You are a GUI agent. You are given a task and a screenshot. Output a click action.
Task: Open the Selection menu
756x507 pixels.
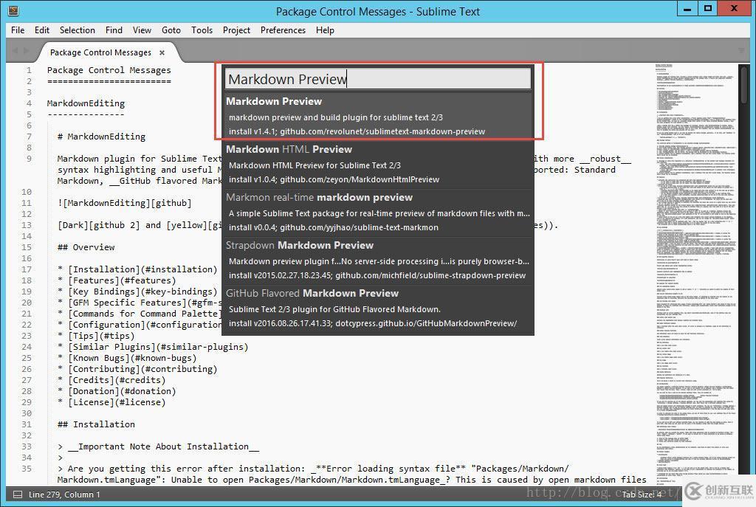tap(77, 30)
